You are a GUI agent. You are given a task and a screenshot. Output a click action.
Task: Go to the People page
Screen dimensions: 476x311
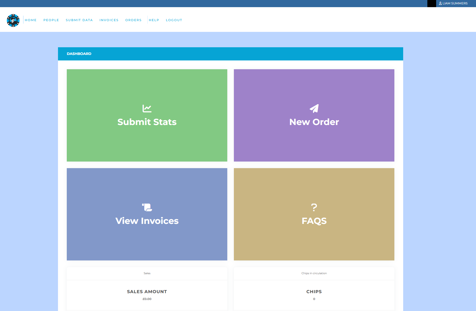(51, 20)
